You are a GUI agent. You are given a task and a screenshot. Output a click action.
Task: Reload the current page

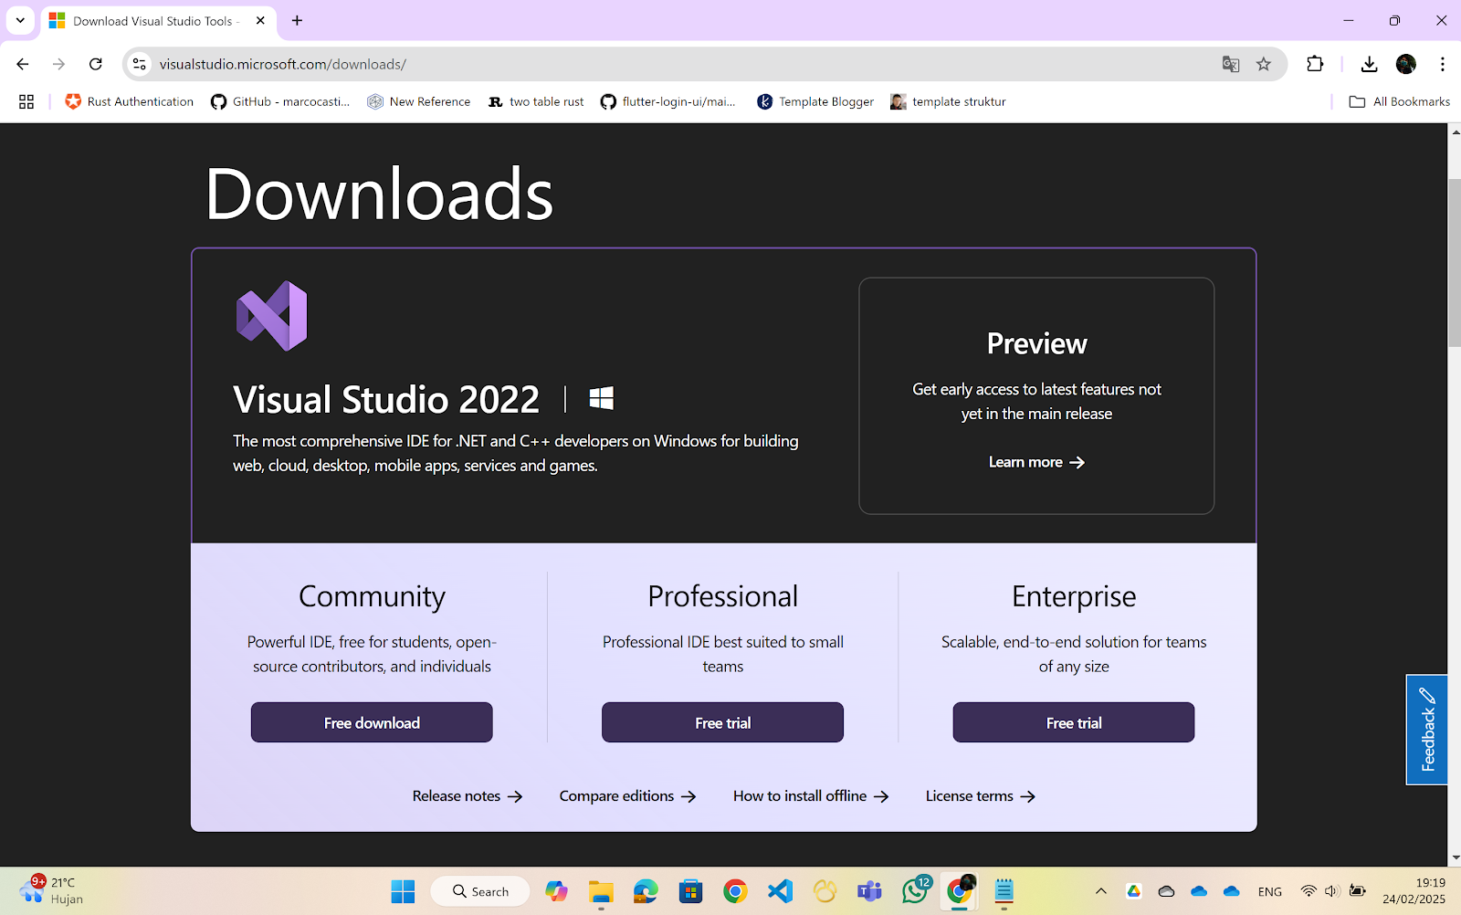[x=96, y=64]
